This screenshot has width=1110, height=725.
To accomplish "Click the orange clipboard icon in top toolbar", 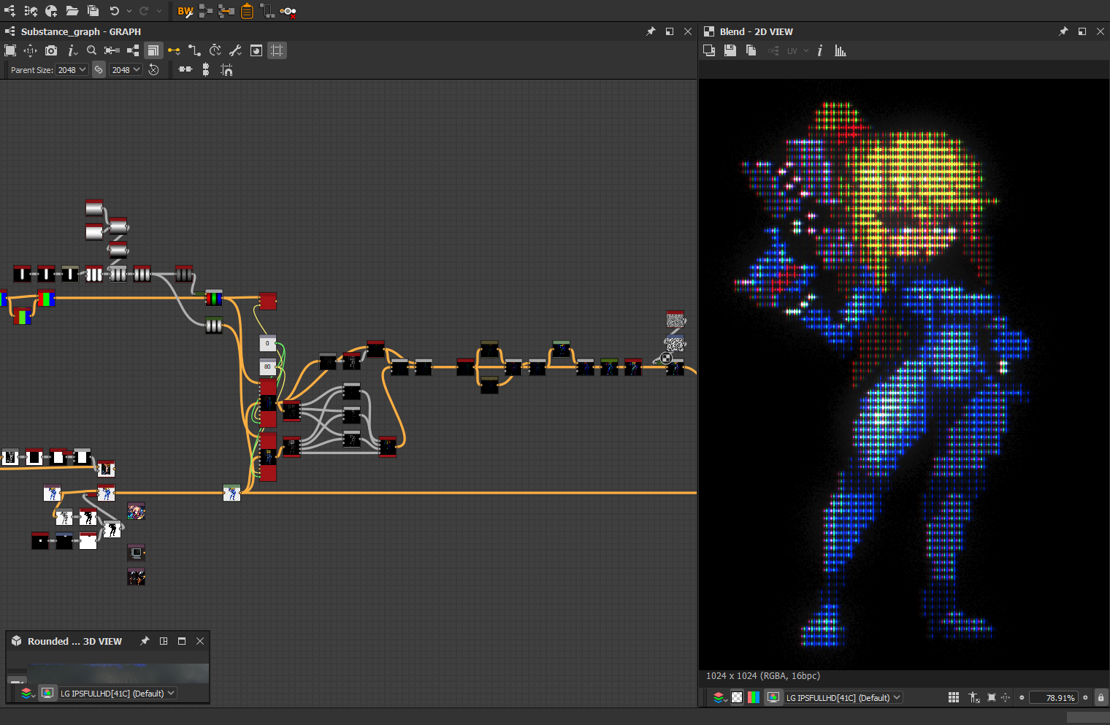I will click(247, 11).
